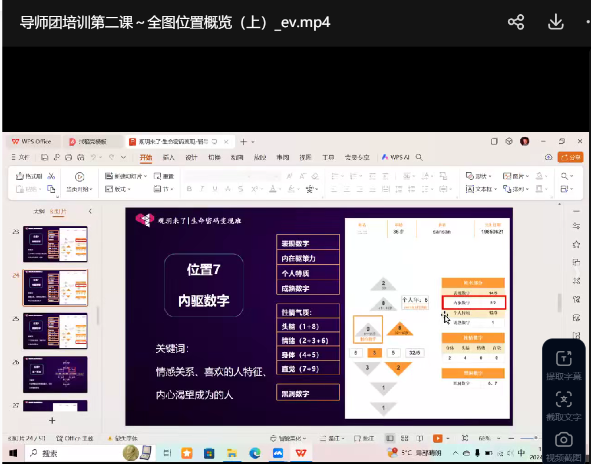Select slide 25 thumbnail in the panel
Screen dimensions: 591x464
[x=55, y=331]
